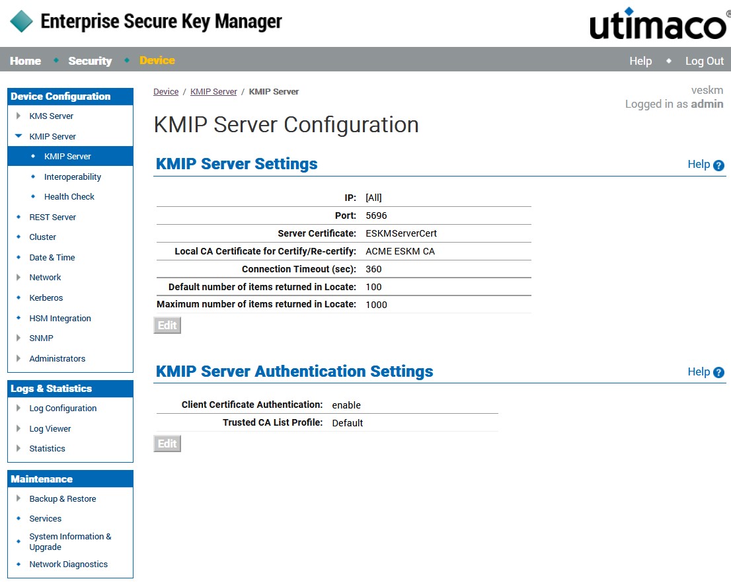Click the Device Configuration panel header

click(x=71, y=97)
